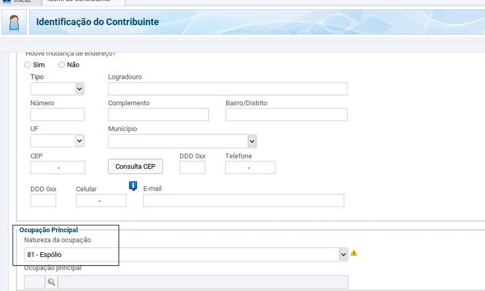Select the Não radio button
The image size is (485, 291).
(62, 65)
